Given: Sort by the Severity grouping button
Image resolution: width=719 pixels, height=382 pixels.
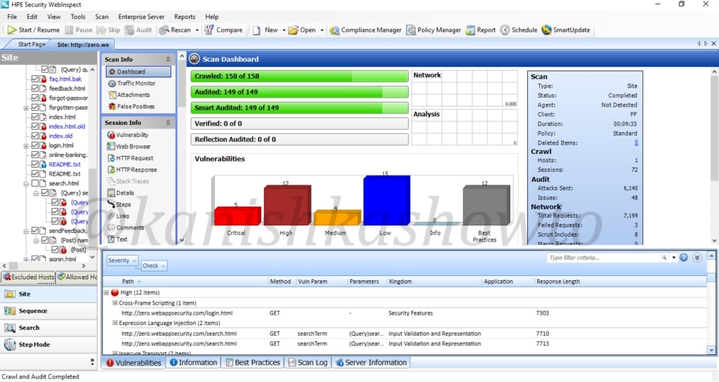Looking at the screenshot, I should [122, 261].
